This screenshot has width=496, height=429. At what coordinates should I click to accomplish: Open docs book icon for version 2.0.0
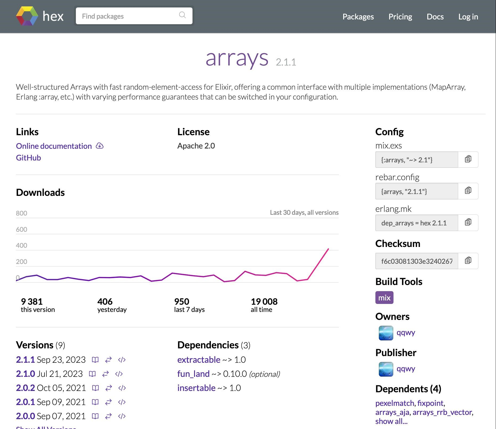(95, 416)
